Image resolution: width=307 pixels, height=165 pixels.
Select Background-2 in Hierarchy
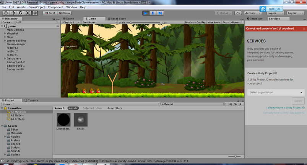click(16, 62)
